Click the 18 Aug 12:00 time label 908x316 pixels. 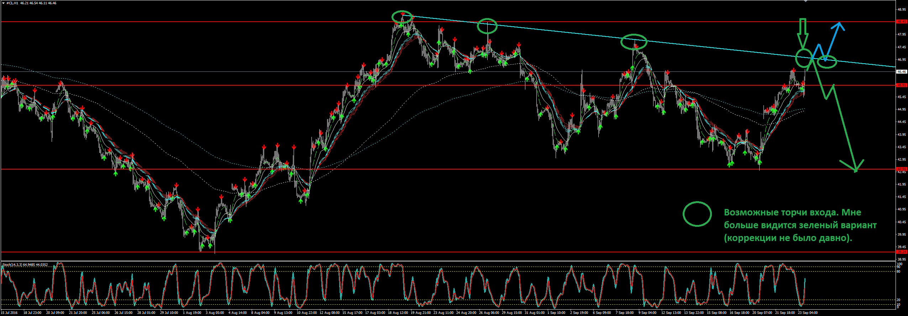coord(398,313)
